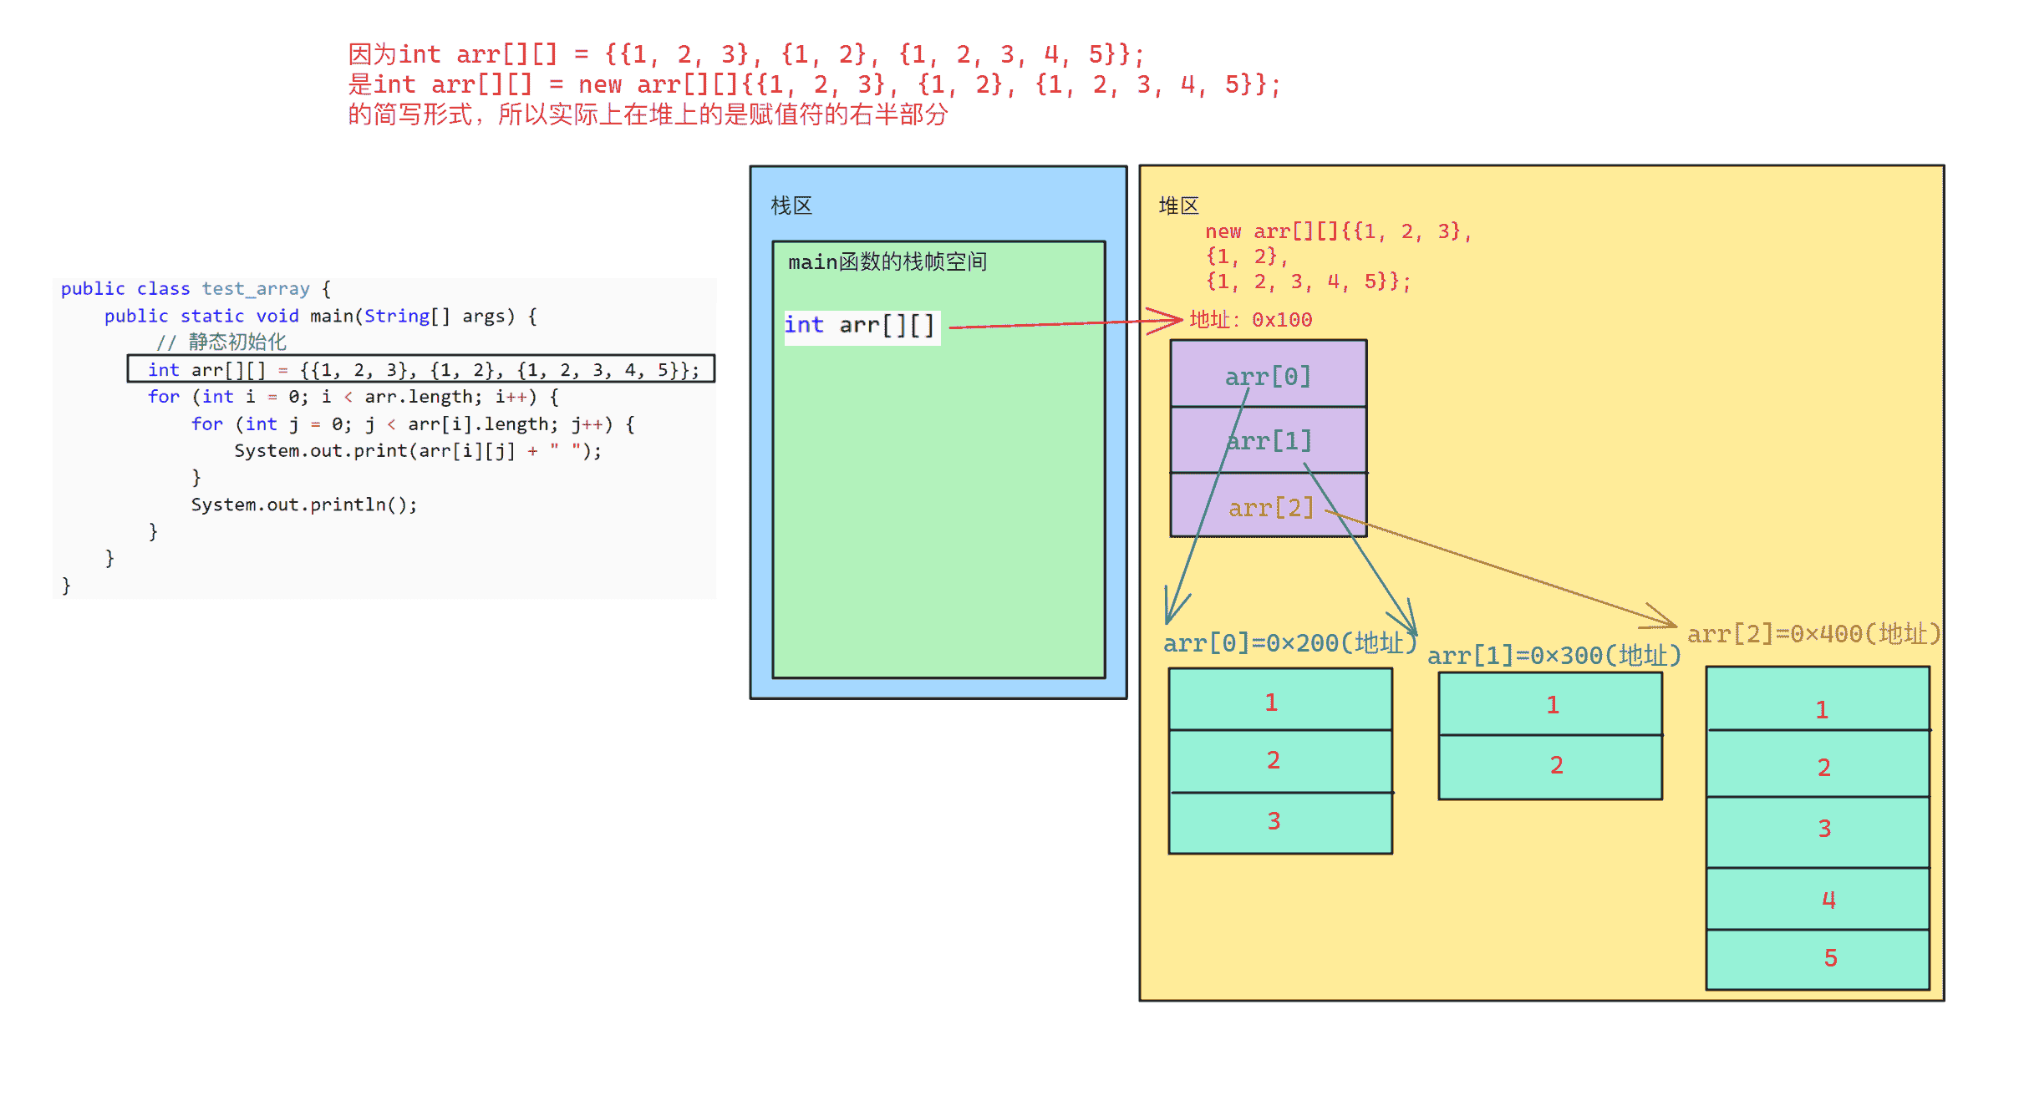Click the inner 'for (int j = 0' line
Screen dimensions: 2024x1116
click(x=413, y=424)
